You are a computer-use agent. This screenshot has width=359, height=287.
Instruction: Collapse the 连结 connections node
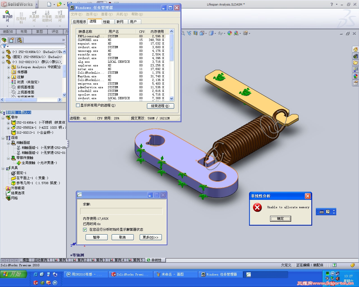3,138
